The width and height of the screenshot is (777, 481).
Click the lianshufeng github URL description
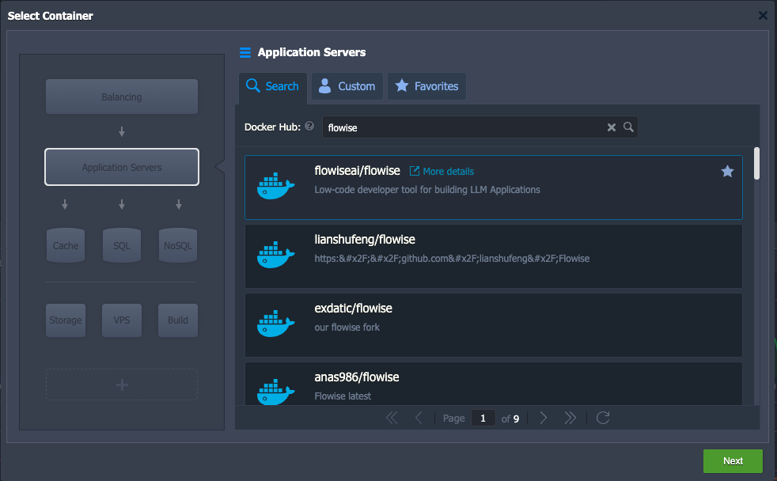pos(452,259)
